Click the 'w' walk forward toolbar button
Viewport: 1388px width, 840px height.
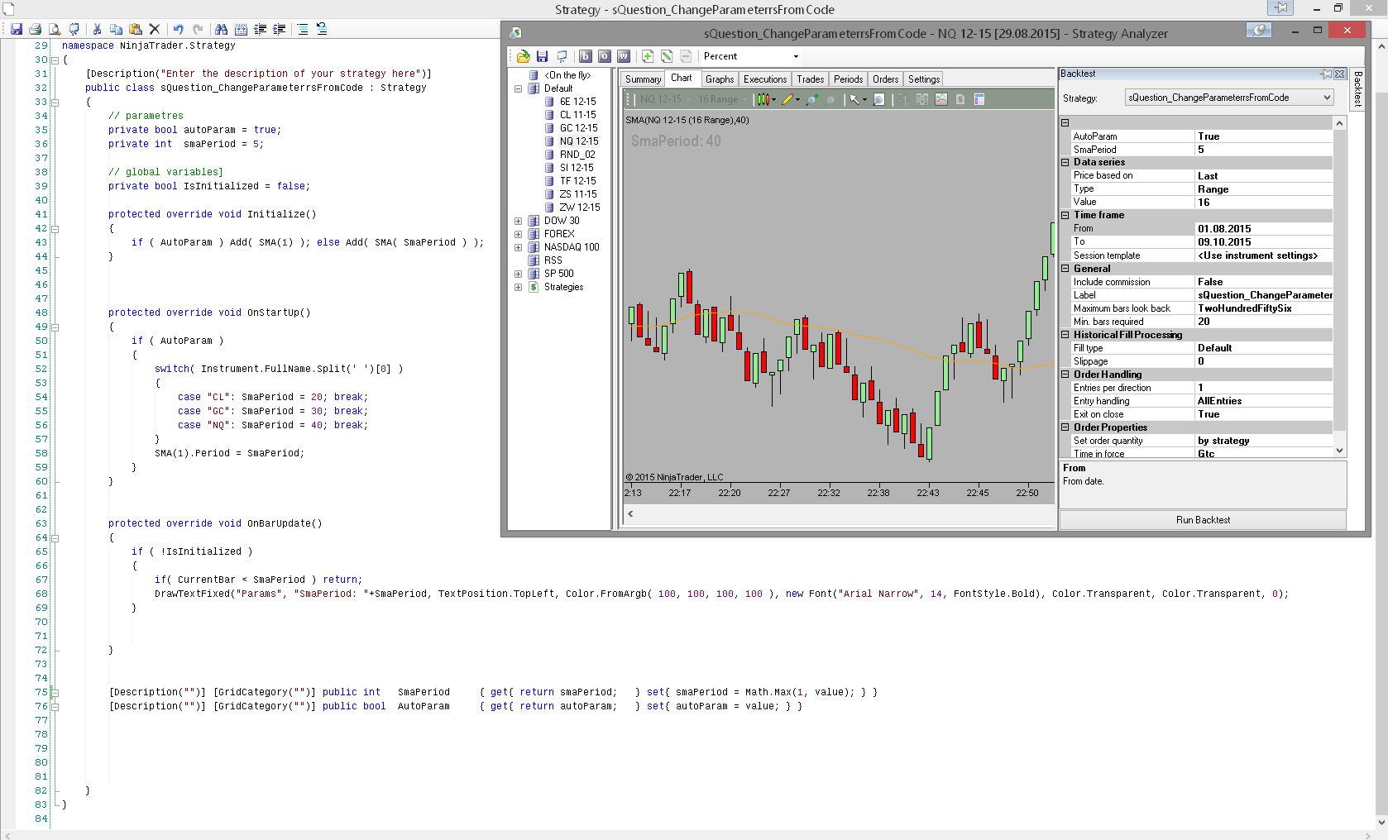point(624,56)
